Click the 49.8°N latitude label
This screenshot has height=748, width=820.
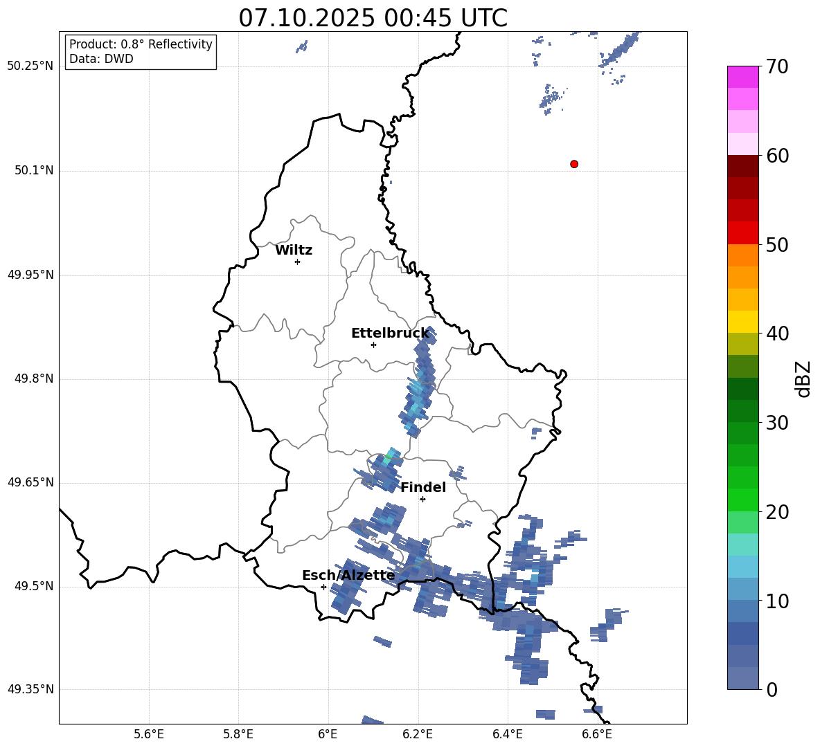coord(34,378)
